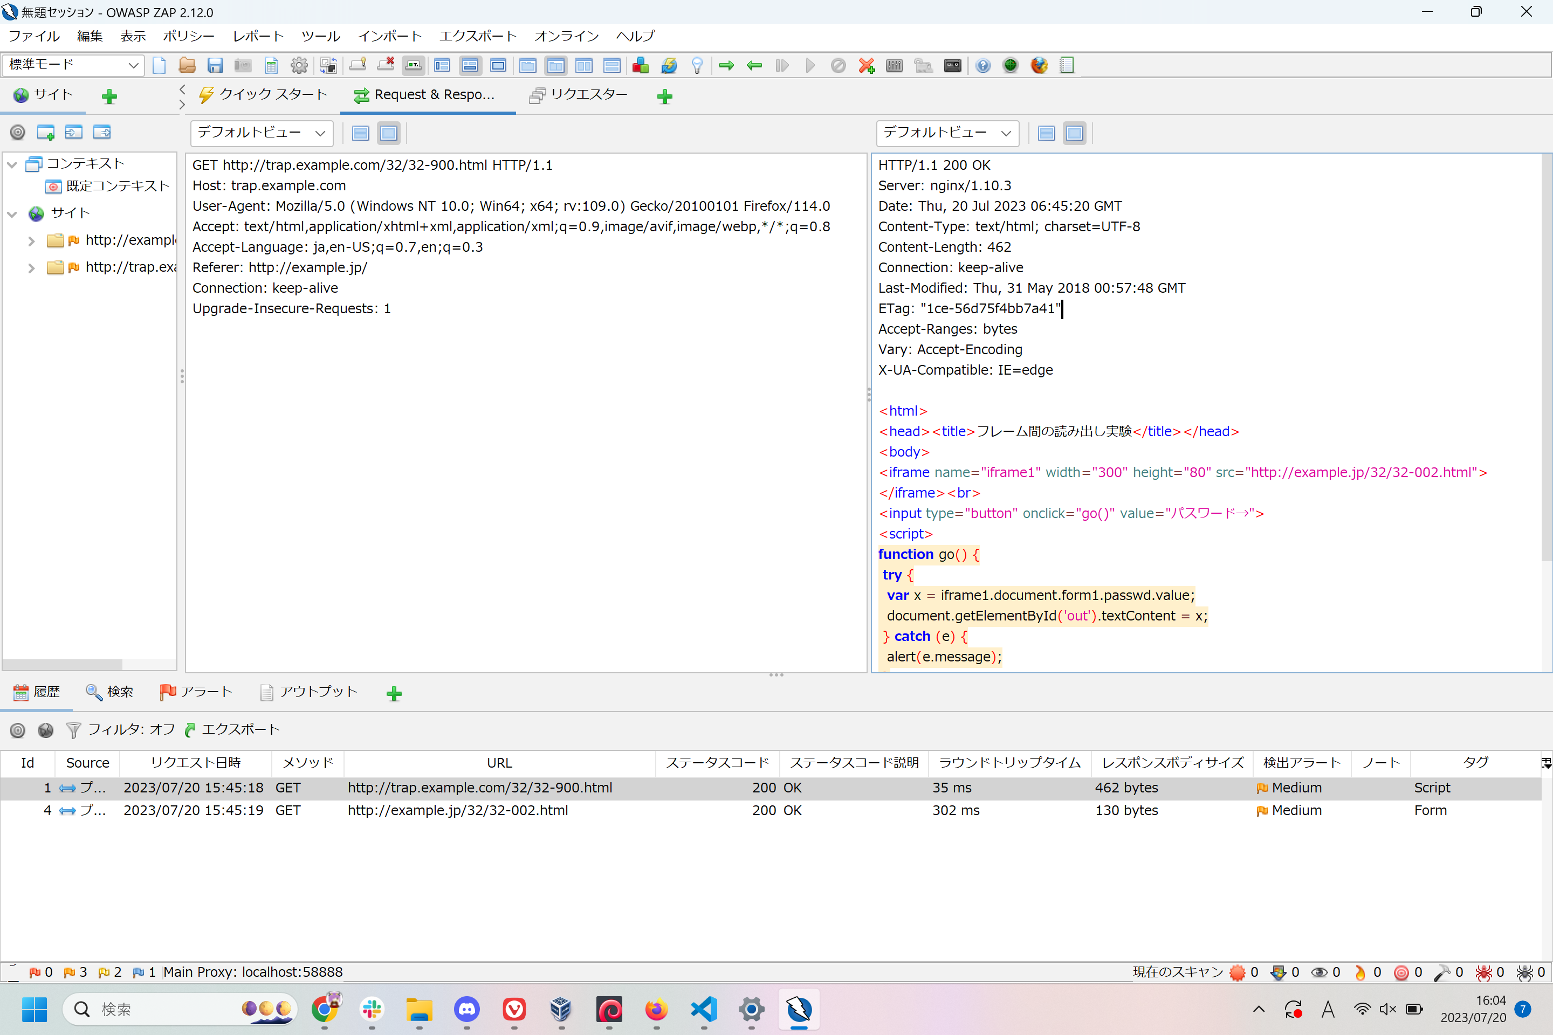
Task: Click the new session icon in toolbar
Action: click(x=159, y=65)
